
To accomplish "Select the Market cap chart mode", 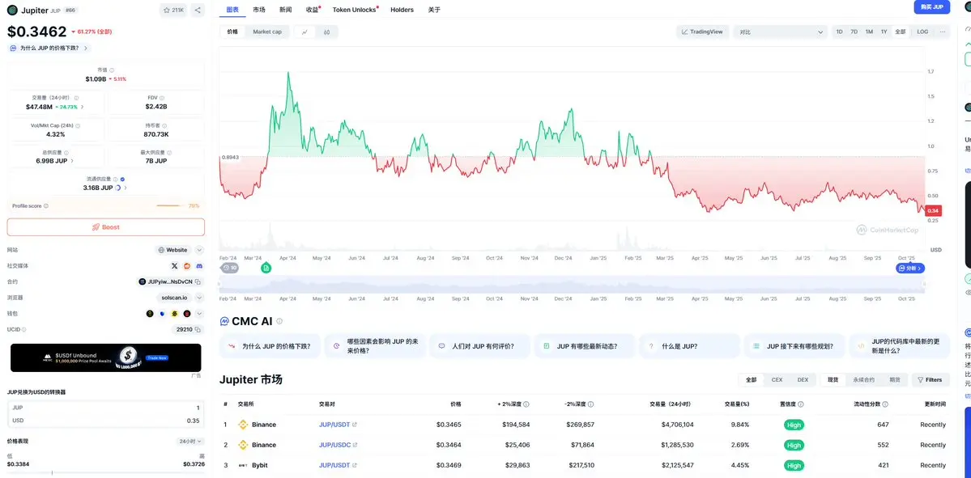I will (267, 32).
